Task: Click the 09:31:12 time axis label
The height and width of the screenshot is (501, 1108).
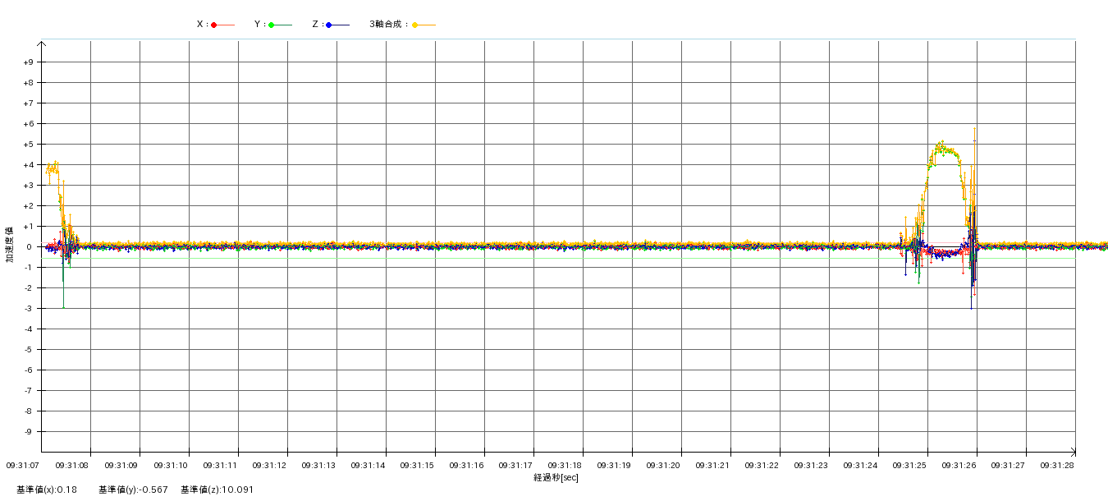Action: [x=269, y=466]
